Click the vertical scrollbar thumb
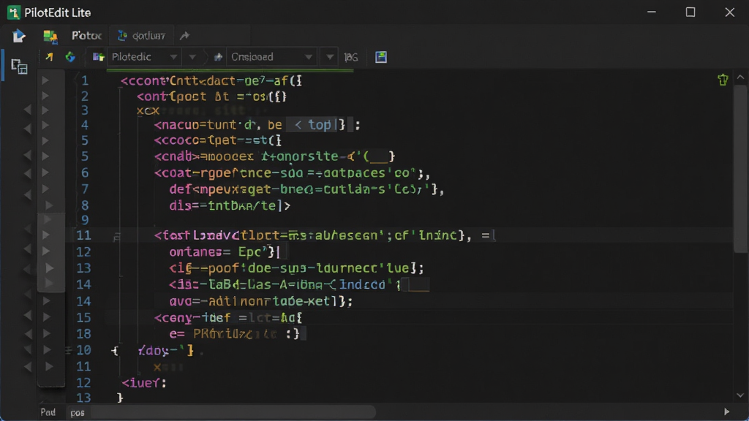This screenshot has width=749, height=421. 740,168
